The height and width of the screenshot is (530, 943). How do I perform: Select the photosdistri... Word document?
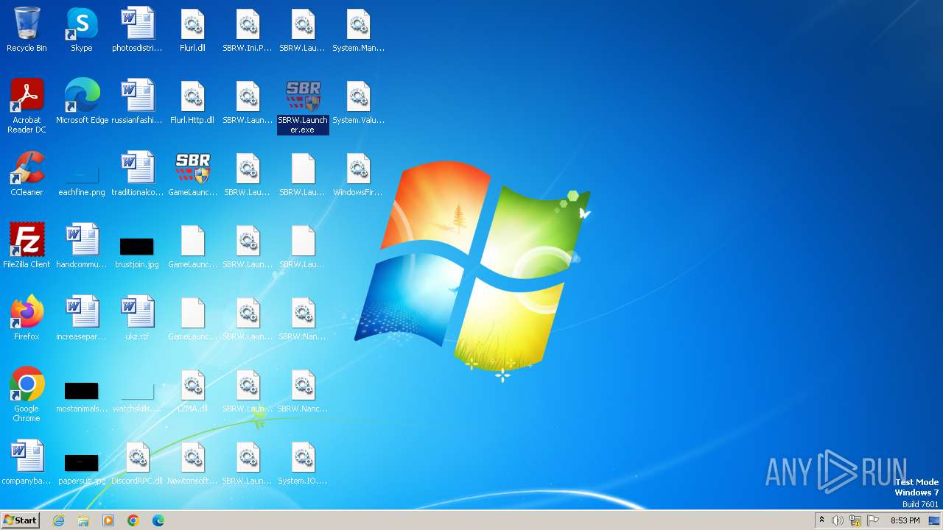[x=137, y=30]
